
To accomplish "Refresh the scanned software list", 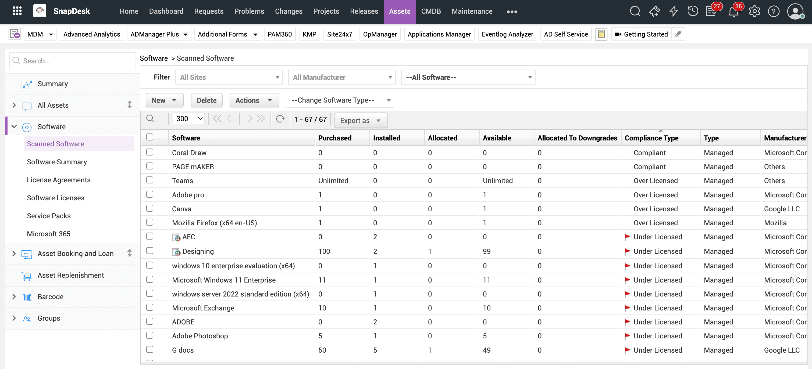I will [x=280, y=119].
